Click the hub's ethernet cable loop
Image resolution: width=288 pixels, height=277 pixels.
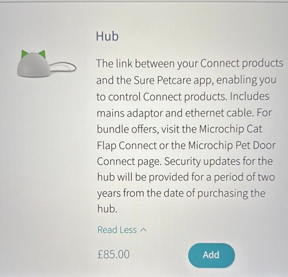click(63, 67)
